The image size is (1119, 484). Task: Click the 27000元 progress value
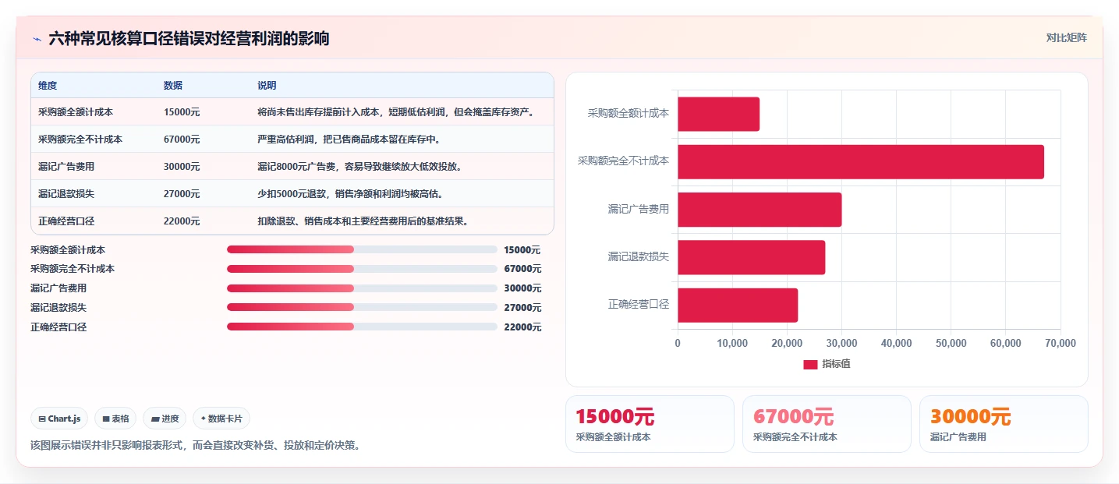522,308
